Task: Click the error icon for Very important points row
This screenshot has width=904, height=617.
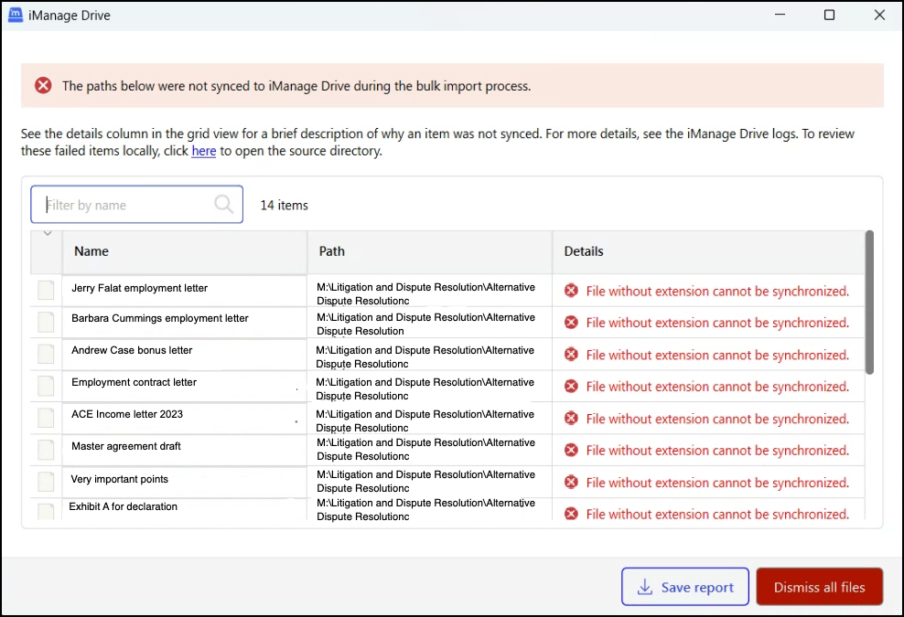Action: tap(570, 483)
